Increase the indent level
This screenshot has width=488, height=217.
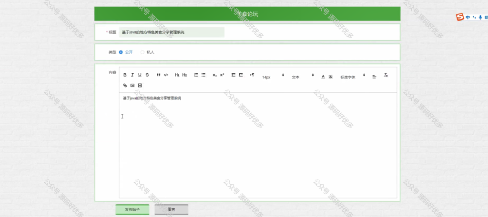click(241, 75)
